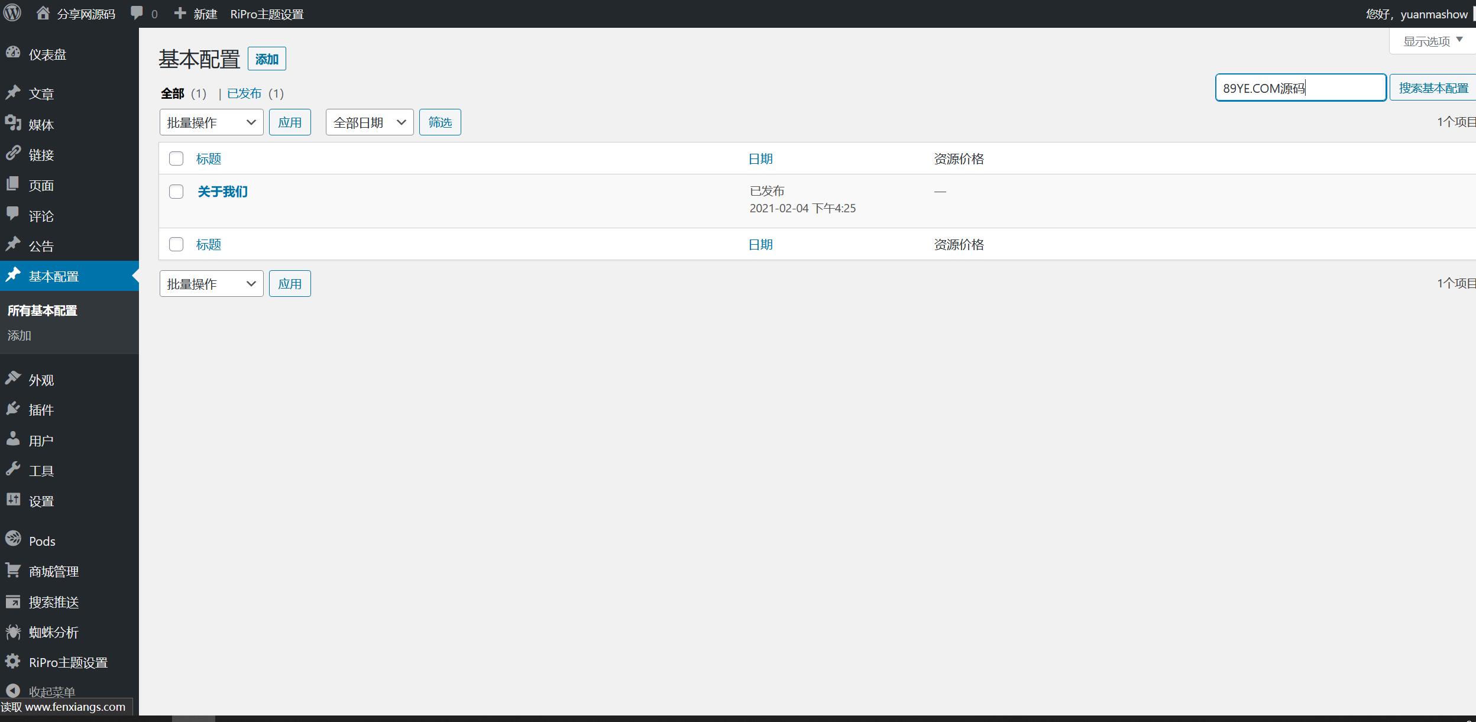Click the 蜘蛛分析 spider icon
1476x722 pixels.
coord(13,632)
